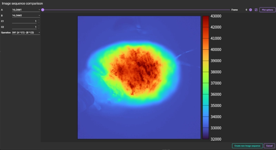Click the Frame number value field
Image resolution: width=276 pixels, height=150 pixels.
[x=246, y=10]
